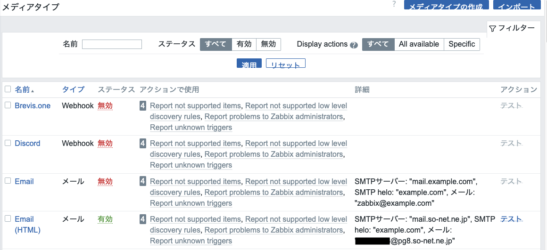Toggle 無効 status for Discord
Image resolution: width=547 pixels, height=250 pixels.
(x=105, y=144)
